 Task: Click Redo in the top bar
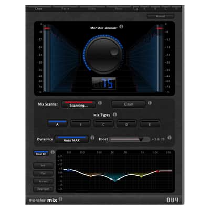(119, 9)
